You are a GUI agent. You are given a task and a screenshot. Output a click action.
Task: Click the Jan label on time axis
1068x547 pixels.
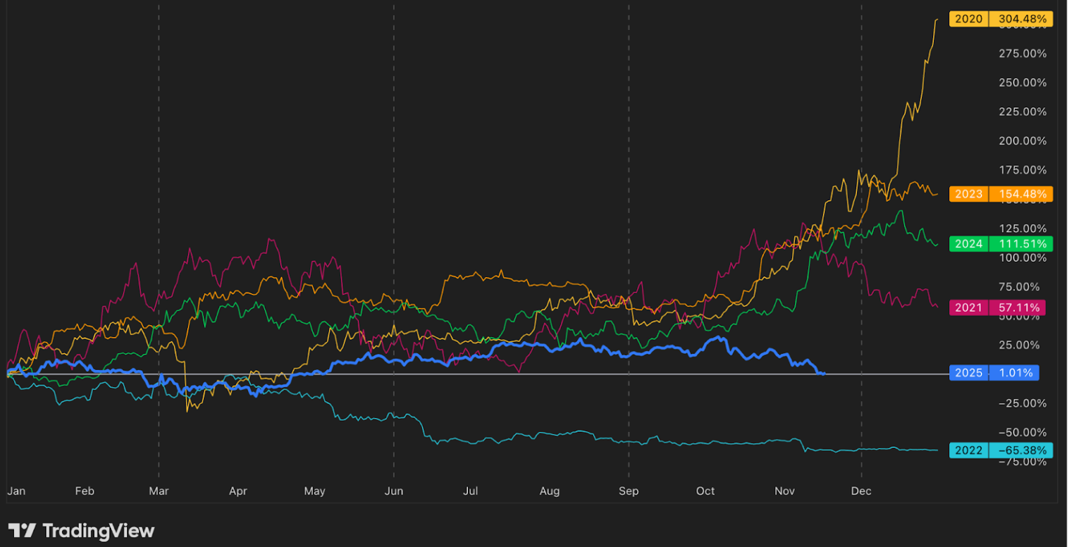coord(16,491)
